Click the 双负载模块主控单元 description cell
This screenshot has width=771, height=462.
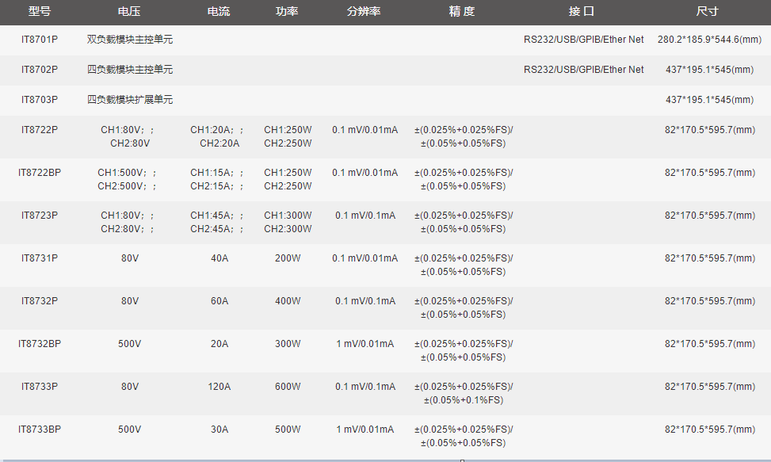(x=127, y=38)
